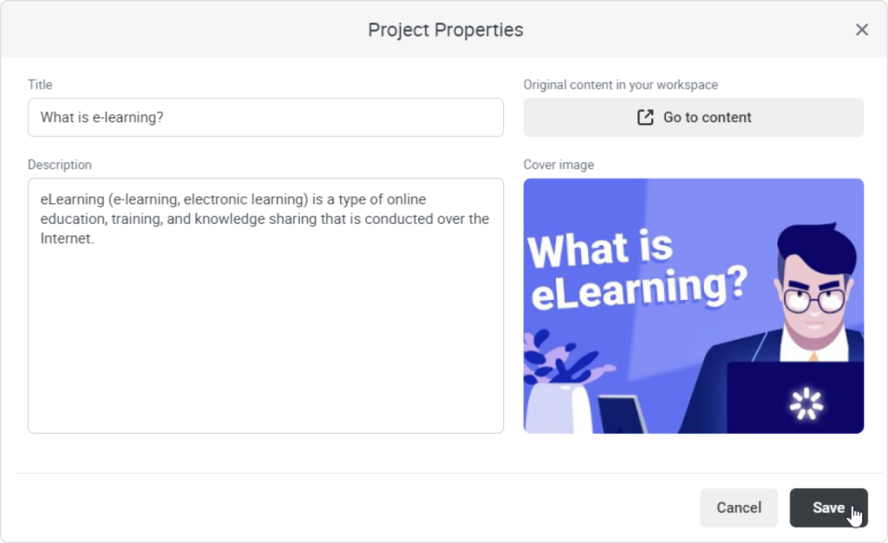The width and height of the screenshot is (888, 543).
Task: Click inside the Title input field
Action: point(265,117)
